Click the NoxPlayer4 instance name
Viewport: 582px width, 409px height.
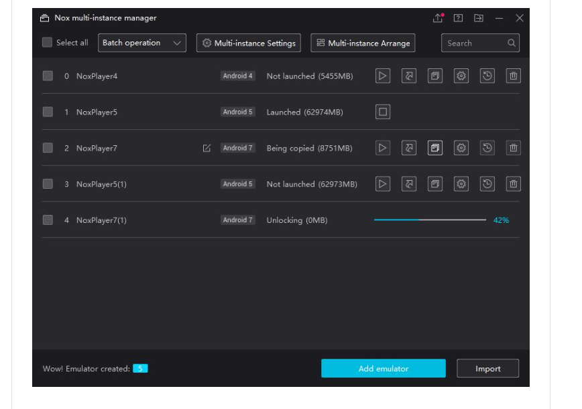tap(97, 76)
